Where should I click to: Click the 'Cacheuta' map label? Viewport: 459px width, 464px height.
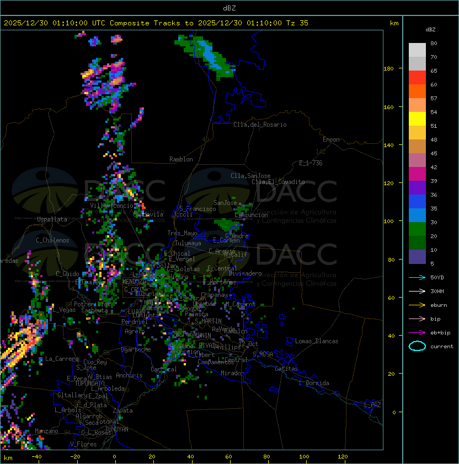coord(94,310)
